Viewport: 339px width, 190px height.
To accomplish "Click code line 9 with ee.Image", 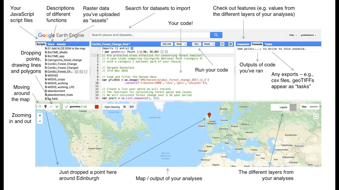I will click(155, 80).
